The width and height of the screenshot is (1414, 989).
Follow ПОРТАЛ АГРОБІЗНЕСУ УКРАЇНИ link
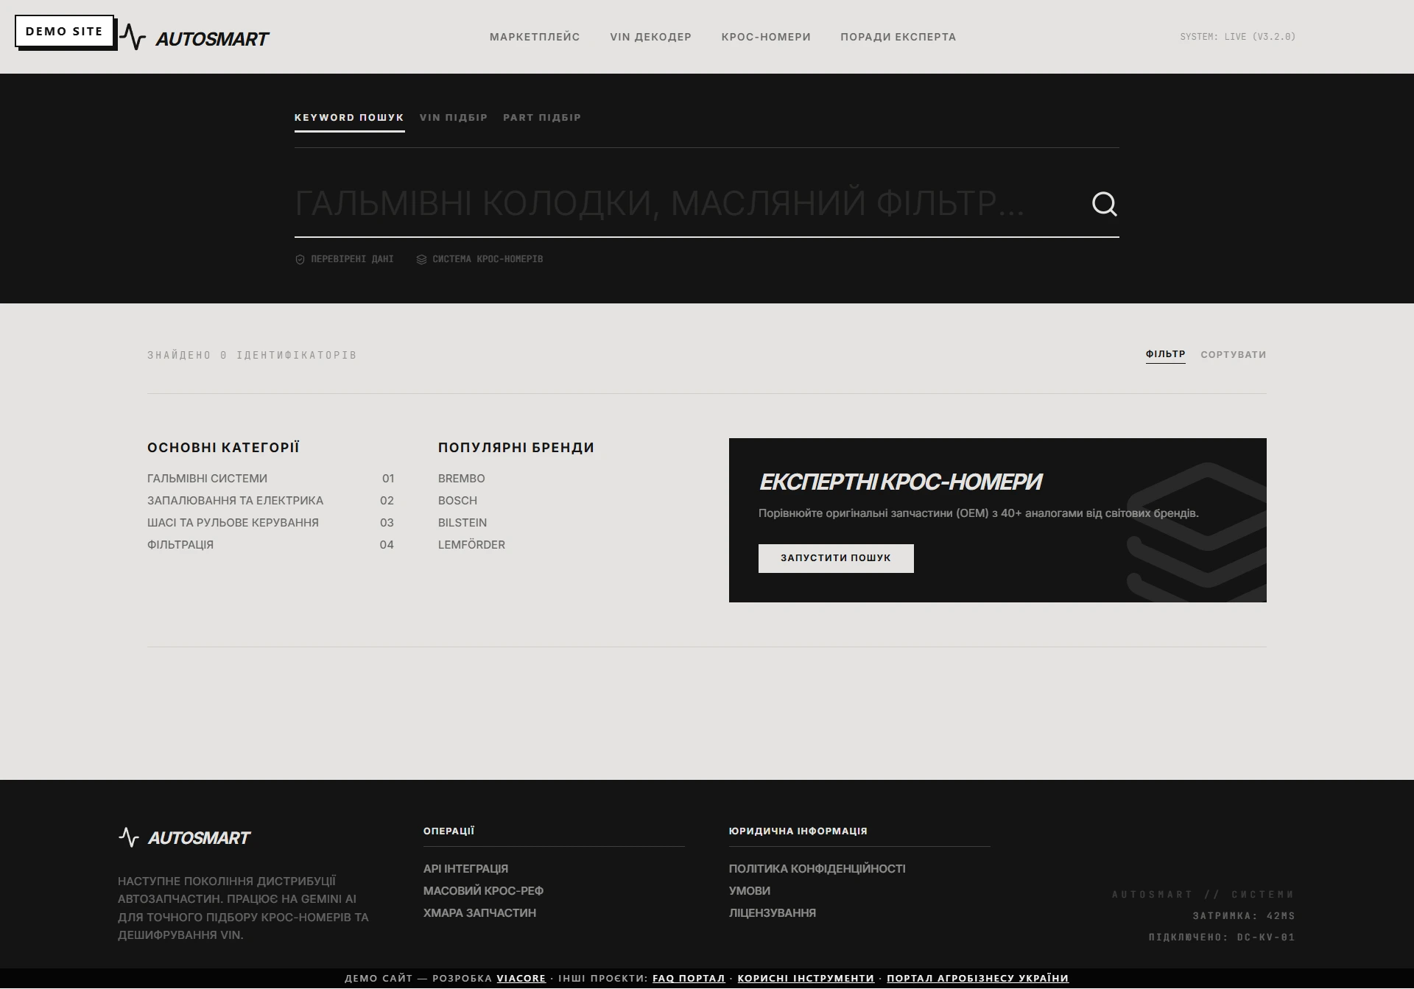(977, 979)
